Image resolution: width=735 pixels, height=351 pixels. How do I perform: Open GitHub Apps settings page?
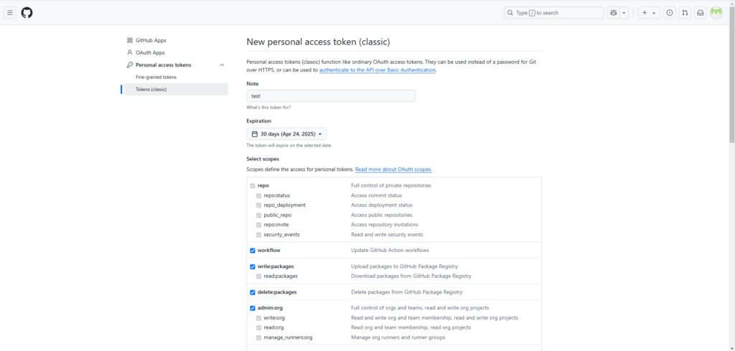pyautogui.click(x=151, y=41)
